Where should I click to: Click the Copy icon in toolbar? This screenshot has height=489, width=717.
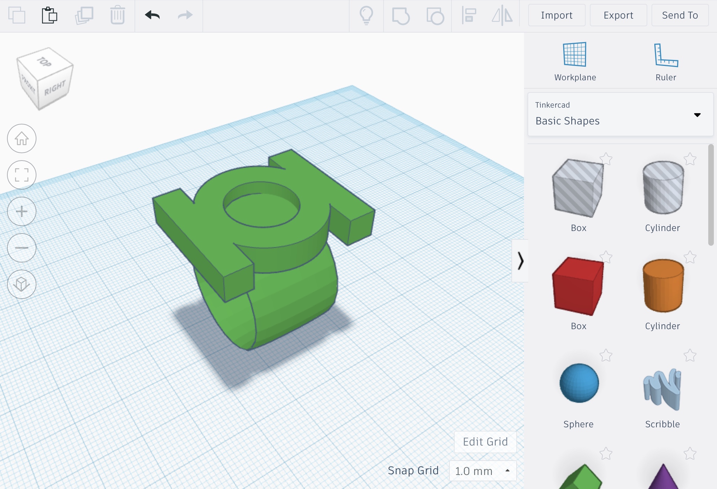click(x=16, y=15)
